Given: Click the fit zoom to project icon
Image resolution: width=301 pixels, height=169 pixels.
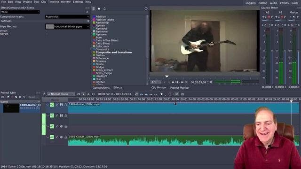Looking at the screenshot, I should point(136,94).
